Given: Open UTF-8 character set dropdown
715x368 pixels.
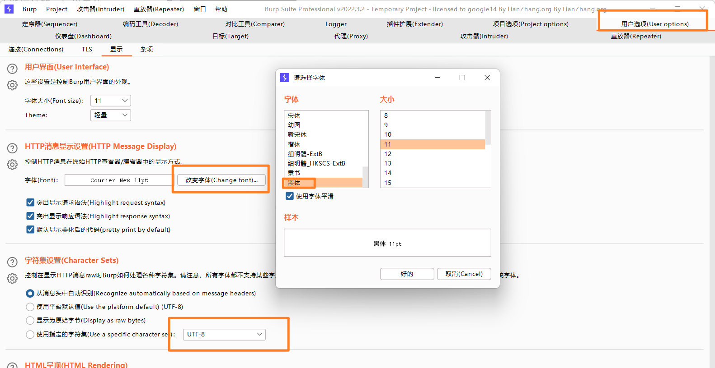Looking at the screenshot, I should click(x=224, y=334).
